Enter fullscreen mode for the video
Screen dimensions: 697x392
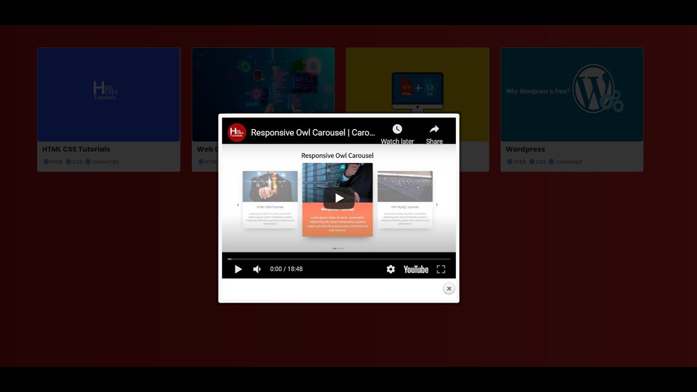pos(441,269)
